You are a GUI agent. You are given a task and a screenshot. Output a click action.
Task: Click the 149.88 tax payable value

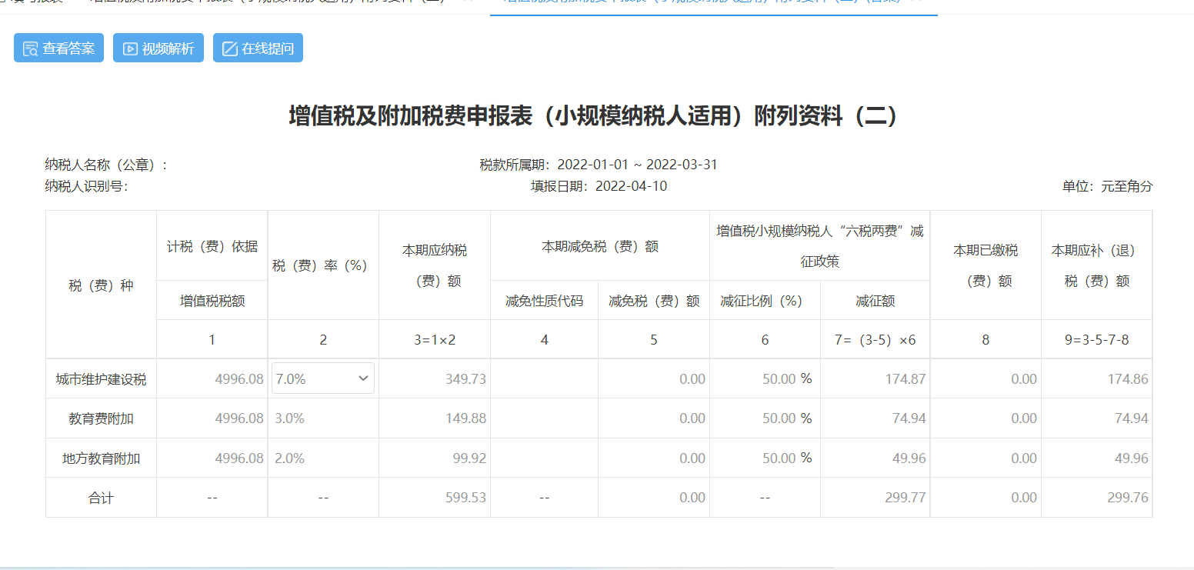(x=465, y=418)
